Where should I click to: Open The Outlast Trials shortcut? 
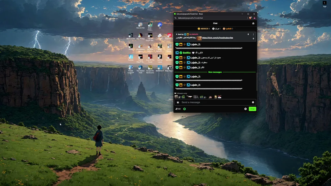pyautogui.click(x=140, y=69)
